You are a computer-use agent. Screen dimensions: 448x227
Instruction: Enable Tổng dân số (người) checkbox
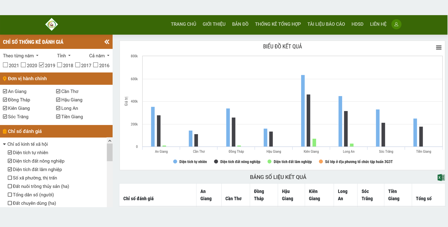(x=10, y=195)
